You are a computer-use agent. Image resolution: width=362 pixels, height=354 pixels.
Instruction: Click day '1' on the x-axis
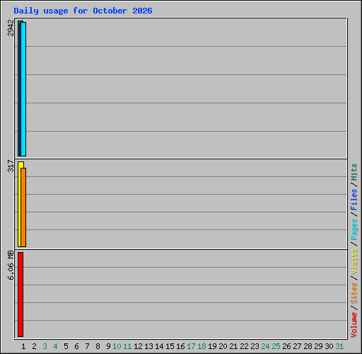(x=23, y=346)
